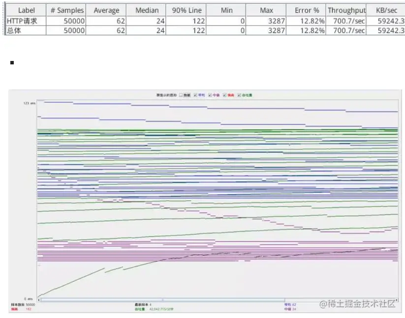405x318 pixels.
Task: Toggle the 吞吐量 (throughput) graph checkbox
Action: [x=239, y=95]
